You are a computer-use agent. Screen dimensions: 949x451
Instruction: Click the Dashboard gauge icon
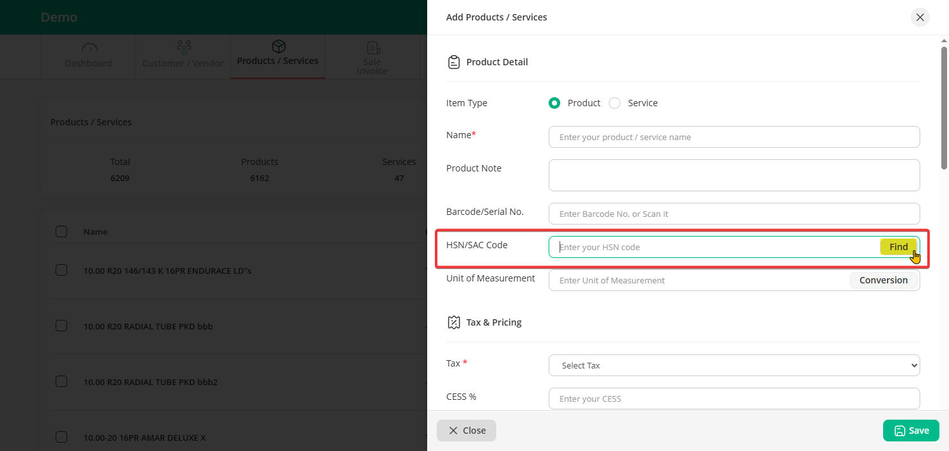tap(89, 48)
